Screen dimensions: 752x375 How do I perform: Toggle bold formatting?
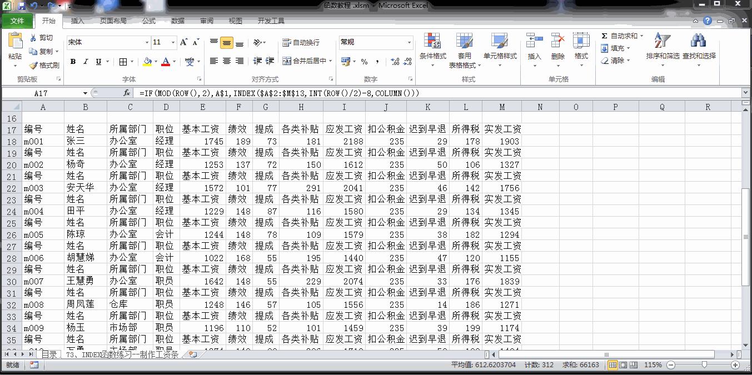(73, 62)
